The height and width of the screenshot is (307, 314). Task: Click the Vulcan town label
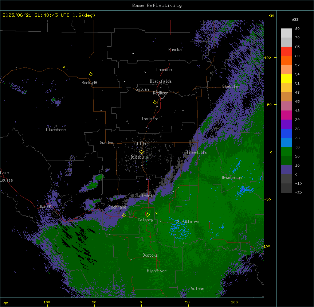coord(198,289)
